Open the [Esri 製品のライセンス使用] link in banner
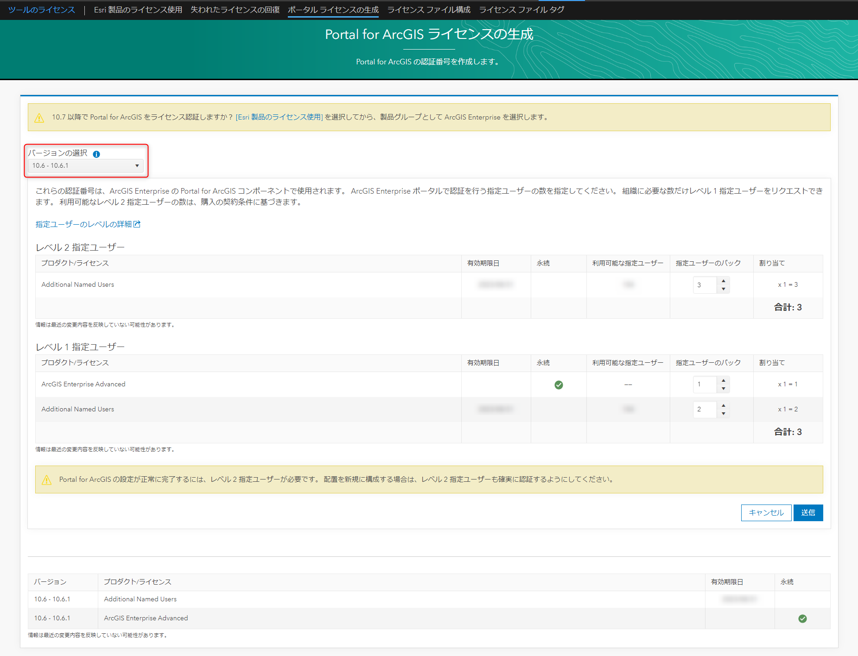This screenshot has height=656, width=858. click(279, 117)
